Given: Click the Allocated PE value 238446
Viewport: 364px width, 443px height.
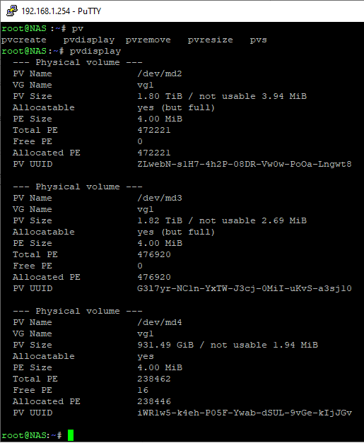Looking at the screenshot, I should tap(154, 401).
